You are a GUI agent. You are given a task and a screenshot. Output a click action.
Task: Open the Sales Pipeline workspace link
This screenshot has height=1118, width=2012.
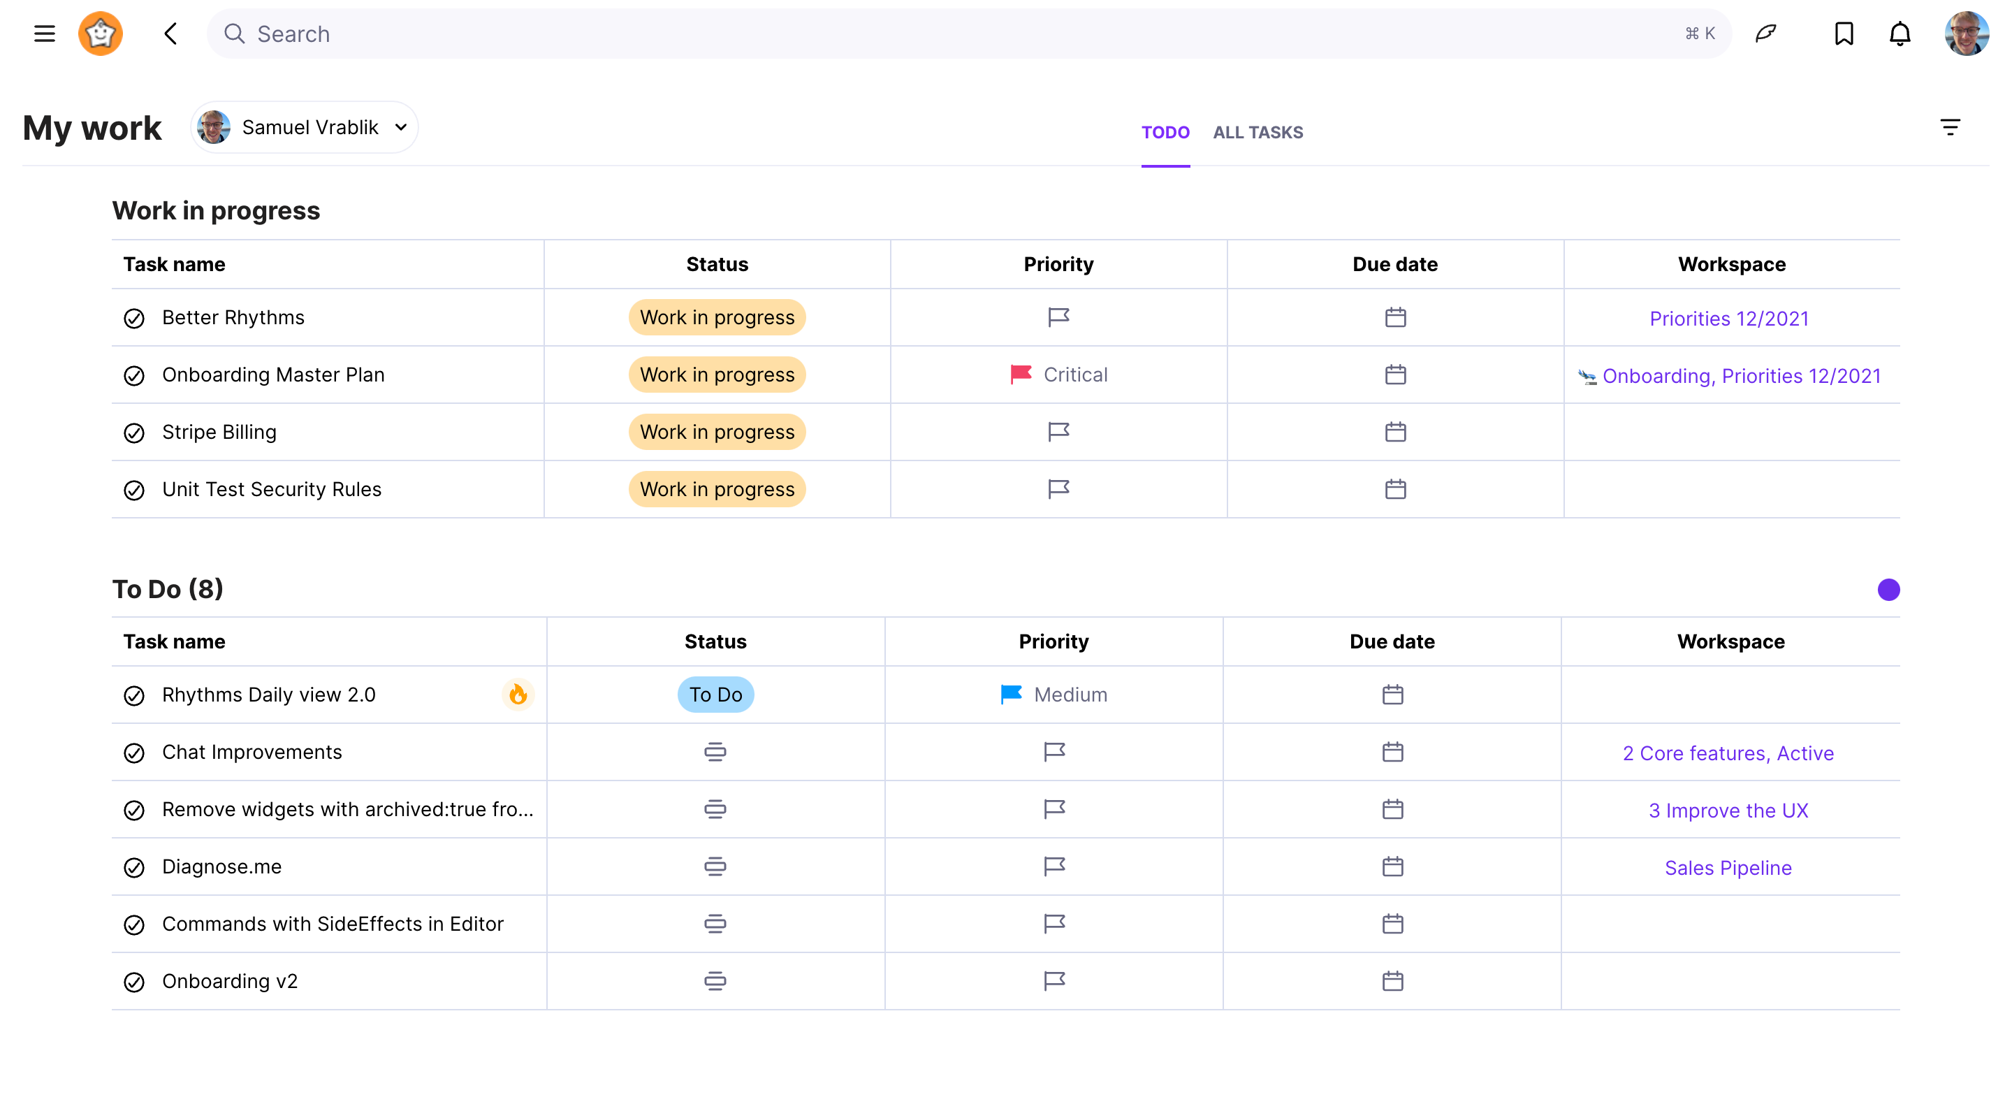(x=1728, y=868)
